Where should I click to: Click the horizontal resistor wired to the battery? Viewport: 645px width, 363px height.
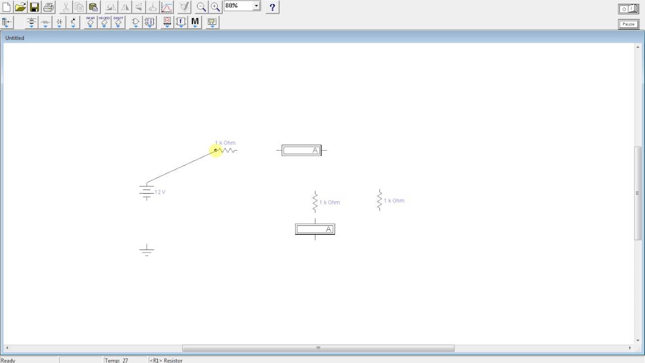click(226, 150)
